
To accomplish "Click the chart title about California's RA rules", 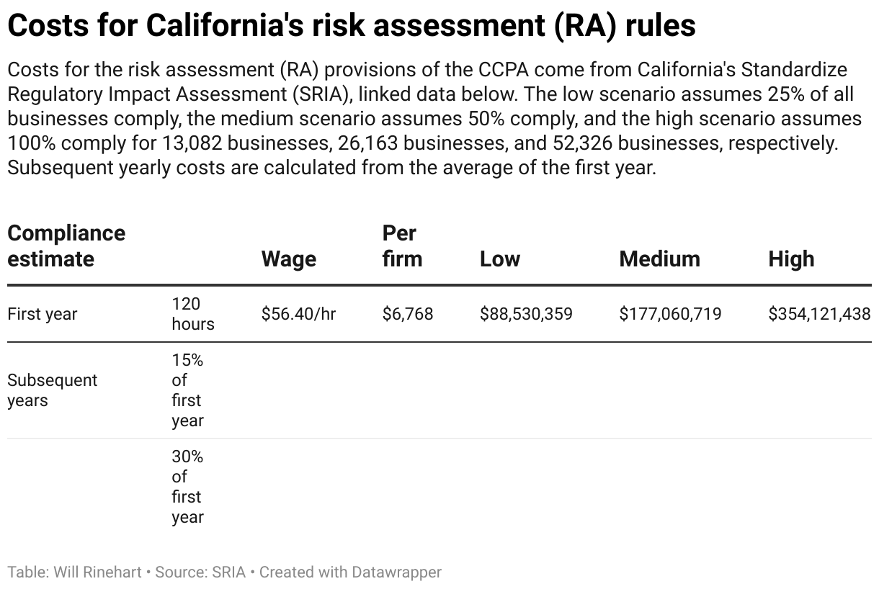I will tap(352, 26).
